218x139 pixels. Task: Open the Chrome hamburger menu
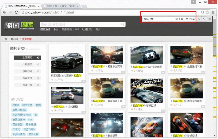(213, 12)
